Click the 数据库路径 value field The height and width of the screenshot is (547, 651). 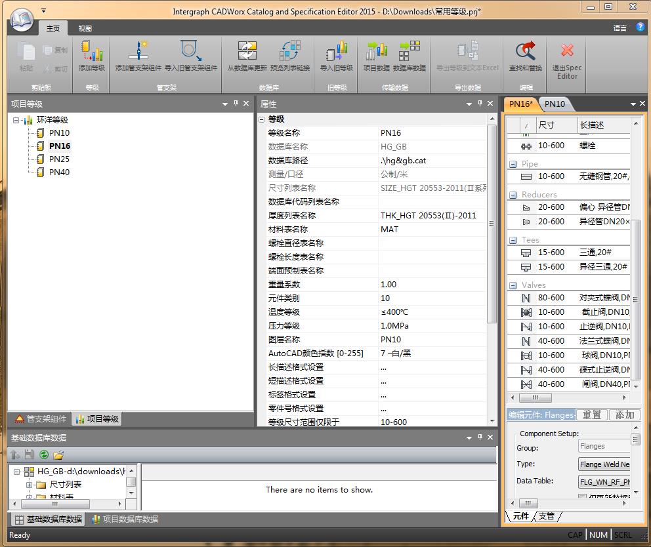click(x=432, y=161)
